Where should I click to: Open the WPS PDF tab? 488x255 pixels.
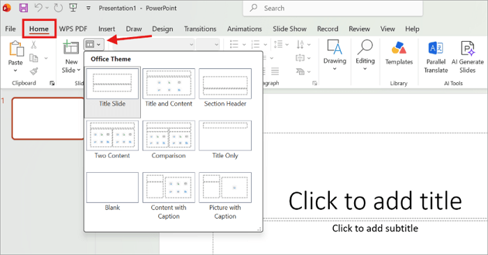73,29
